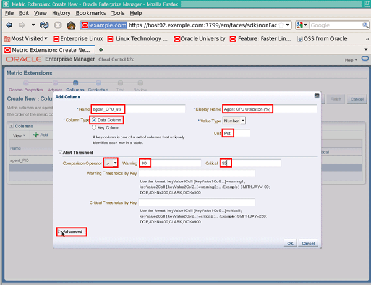This screenshot has width=371, height=285.
Task: Click the green Add plus icon
Action: tap(36, 135)
